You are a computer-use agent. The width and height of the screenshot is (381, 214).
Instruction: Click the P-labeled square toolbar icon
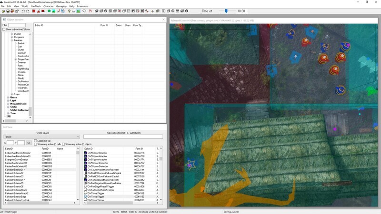[x=133, y=11]
